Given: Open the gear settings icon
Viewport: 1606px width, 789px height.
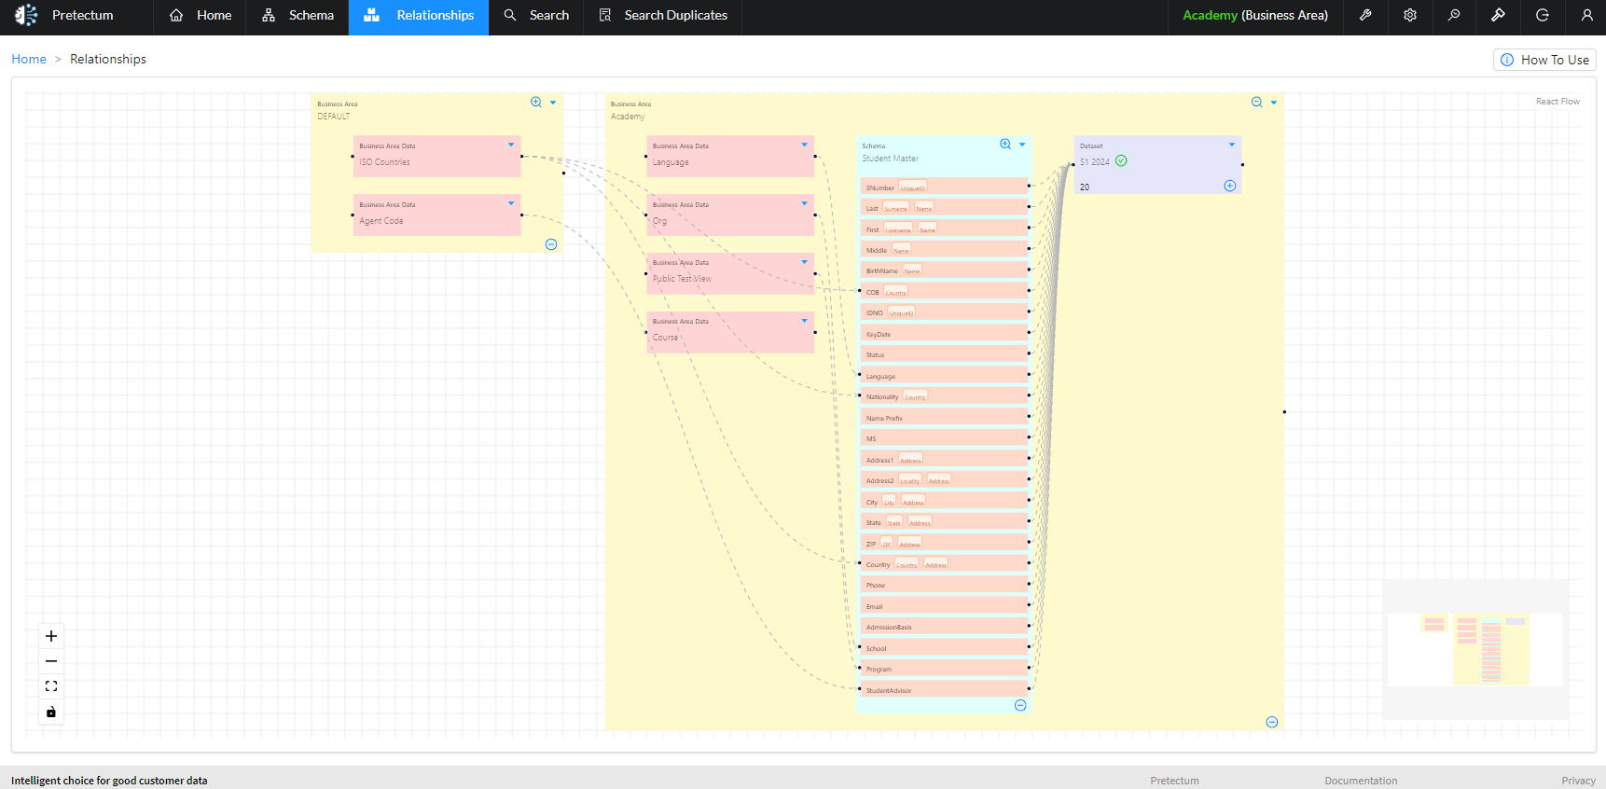Looking at the screenshot, I should tap(1410, 15).
